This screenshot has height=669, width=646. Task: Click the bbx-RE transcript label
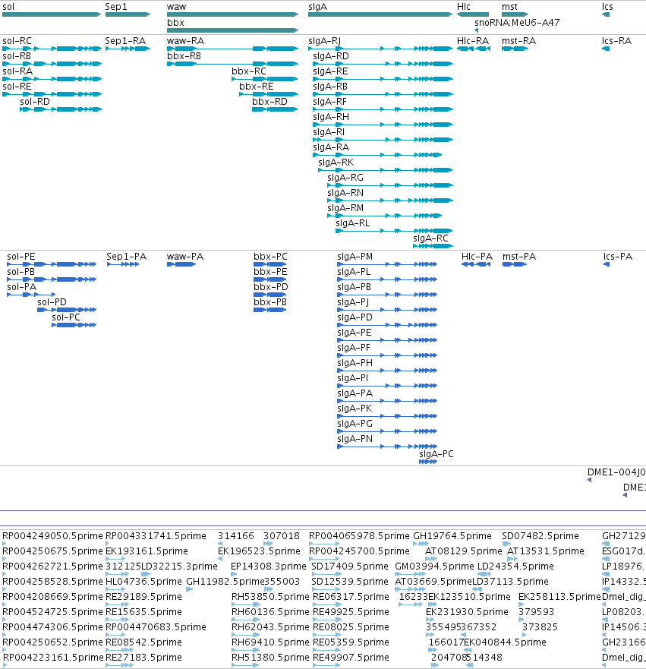point(257,87)
